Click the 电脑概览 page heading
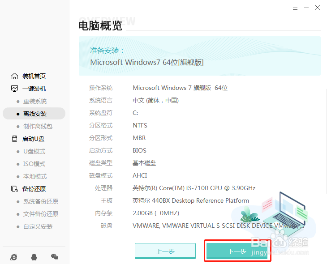 tap(100, 26)
